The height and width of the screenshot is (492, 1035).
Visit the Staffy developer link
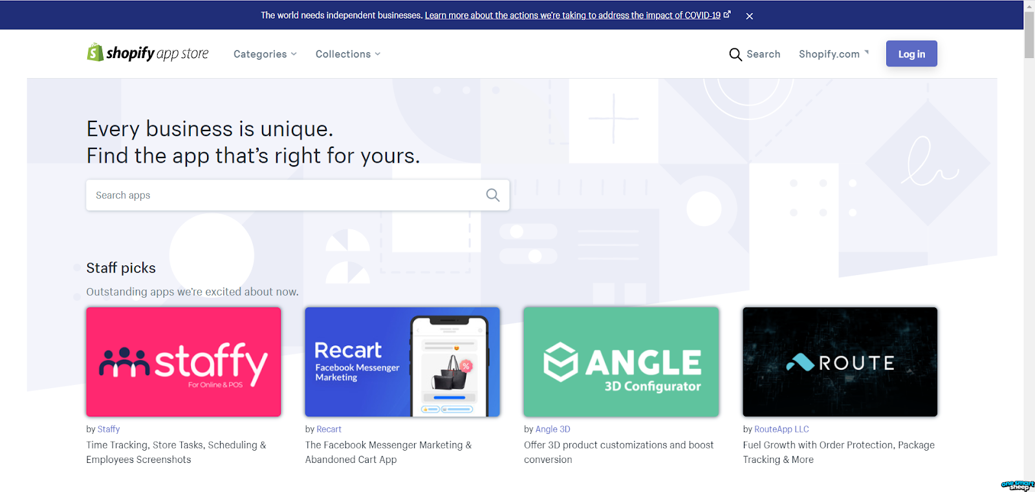[x=109, y=429]
